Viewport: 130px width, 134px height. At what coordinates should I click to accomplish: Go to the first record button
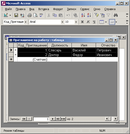pyautogui.click(x=24, y=119)
